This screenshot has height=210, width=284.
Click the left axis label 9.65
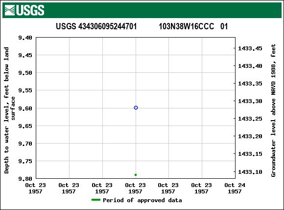[x=25, y=126]
